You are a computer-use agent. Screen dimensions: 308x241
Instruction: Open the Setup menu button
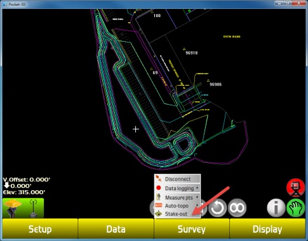tap(40, 229)
